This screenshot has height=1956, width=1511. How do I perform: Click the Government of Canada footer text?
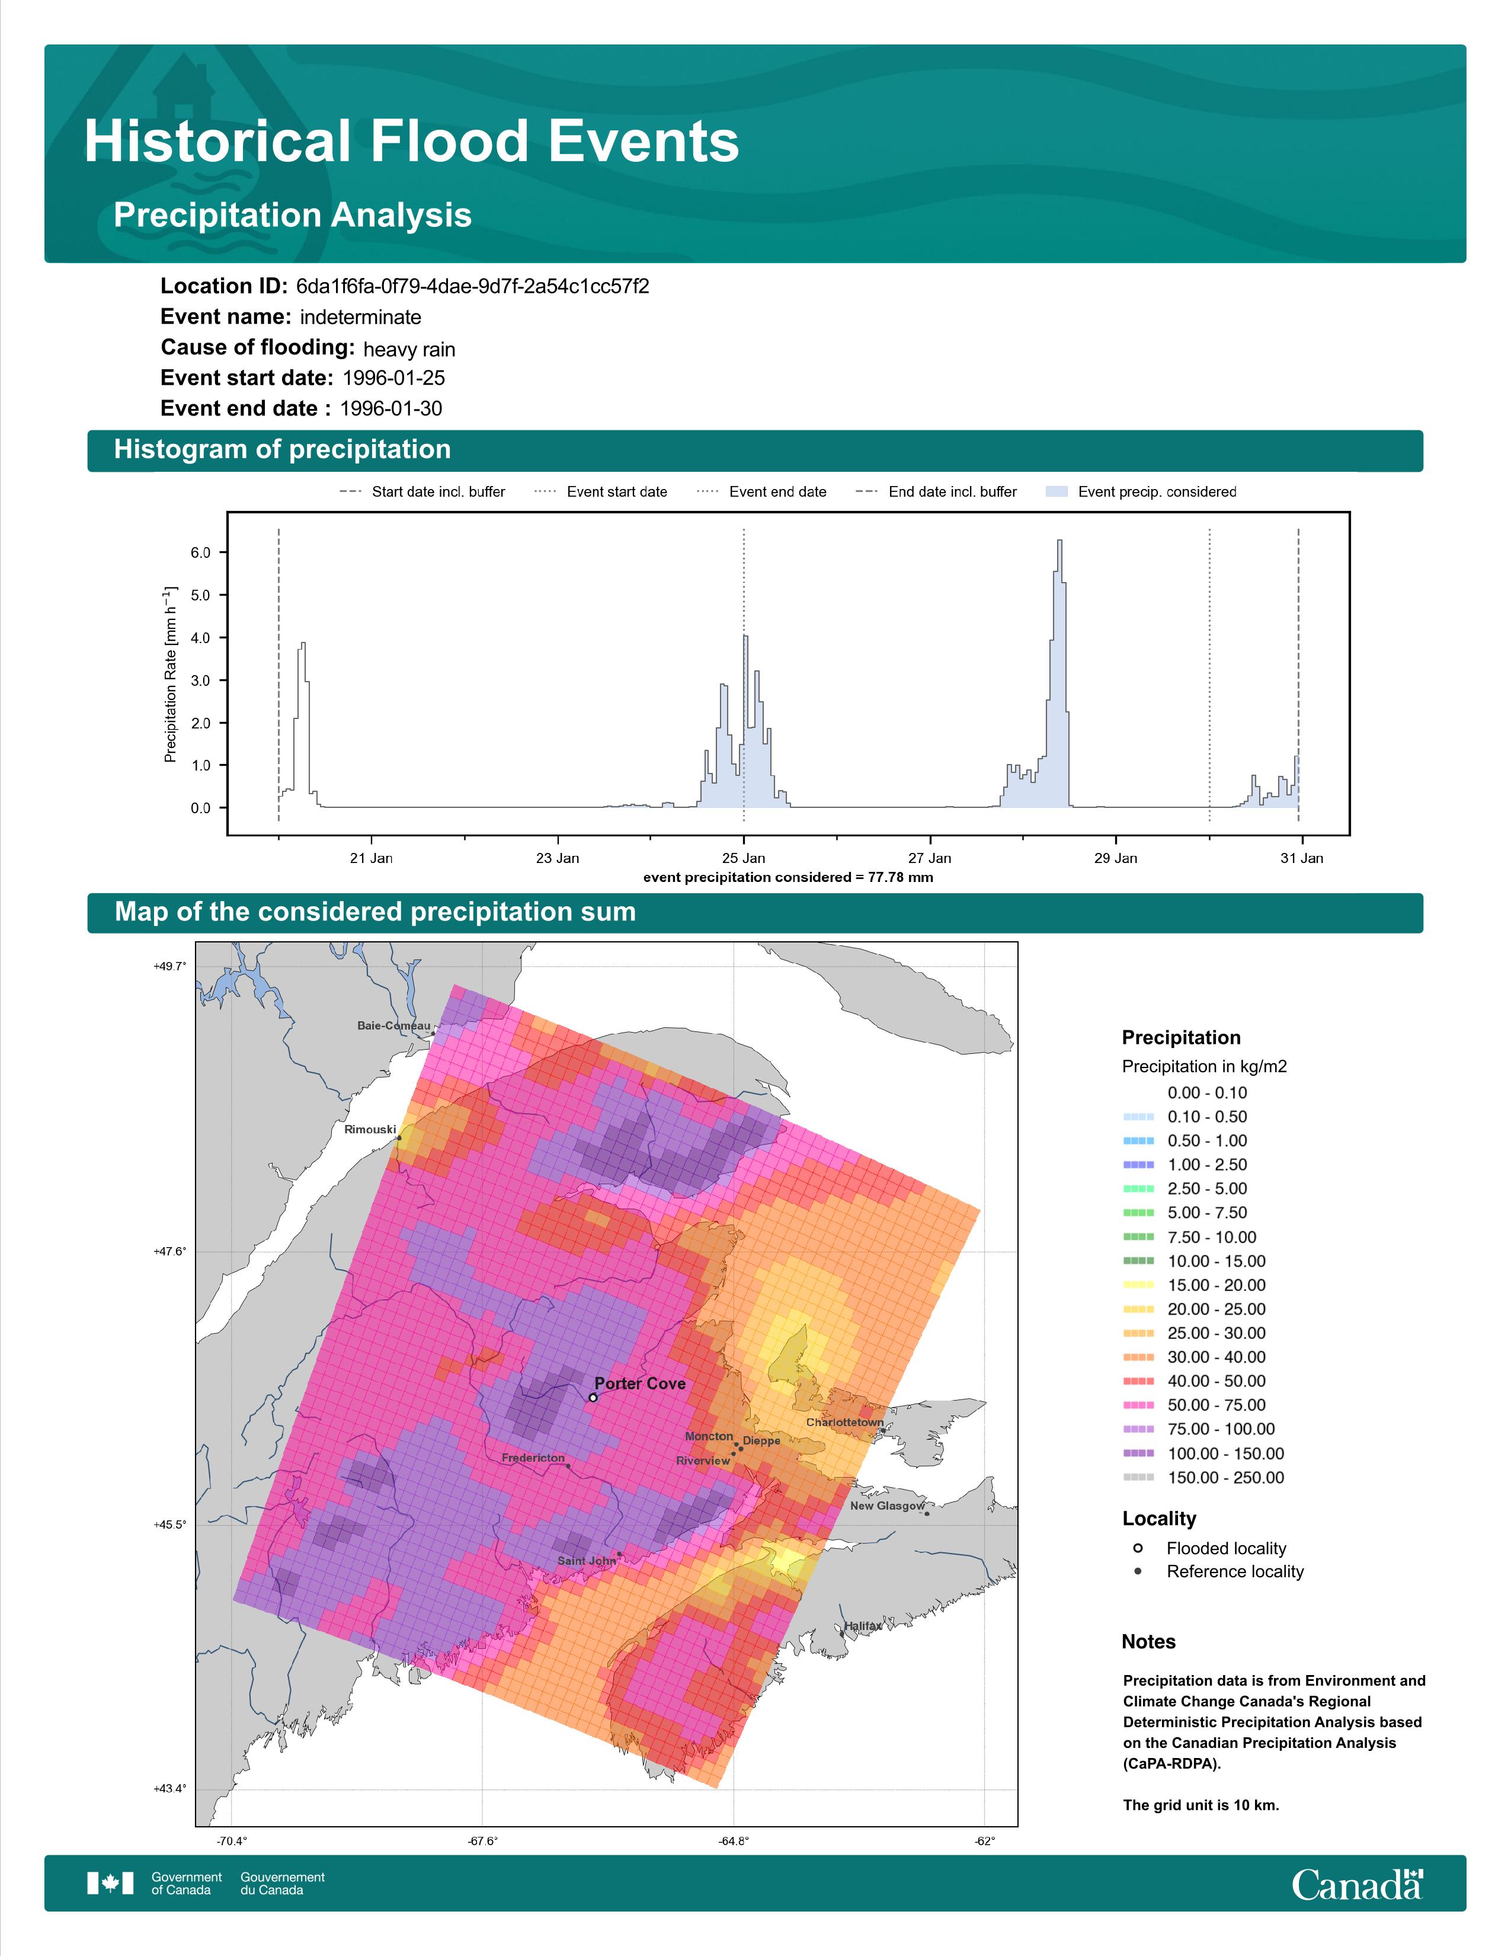click(186, 1883)
